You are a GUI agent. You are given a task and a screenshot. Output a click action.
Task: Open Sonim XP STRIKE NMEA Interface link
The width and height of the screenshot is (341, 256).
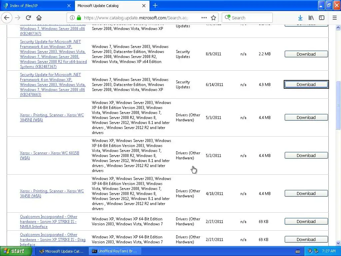pos(49,222)
